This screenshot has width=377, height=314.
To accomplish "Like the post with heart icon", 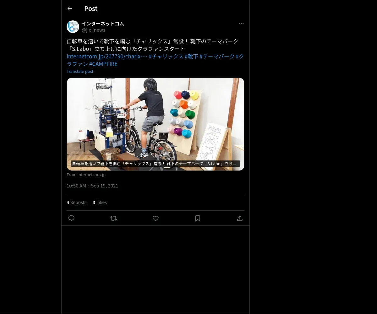I will click(x=156, y=218).
